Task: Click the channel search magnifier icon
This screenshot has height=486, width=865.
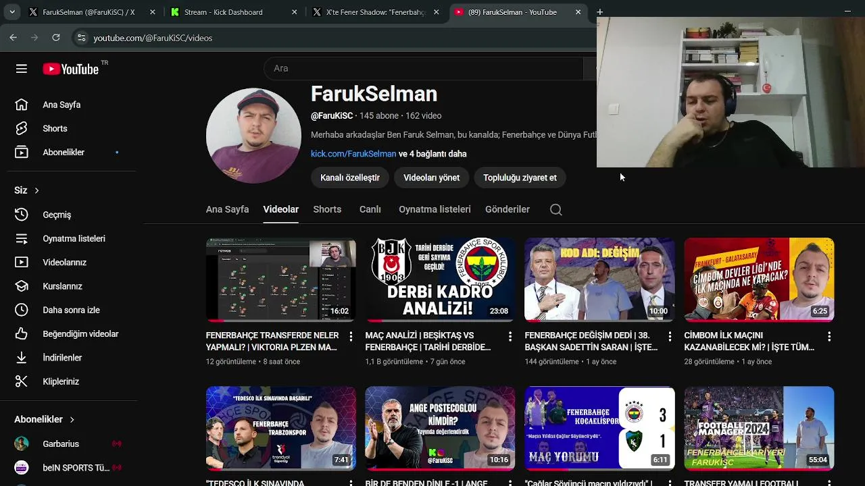Action: [x=555, y=209]
